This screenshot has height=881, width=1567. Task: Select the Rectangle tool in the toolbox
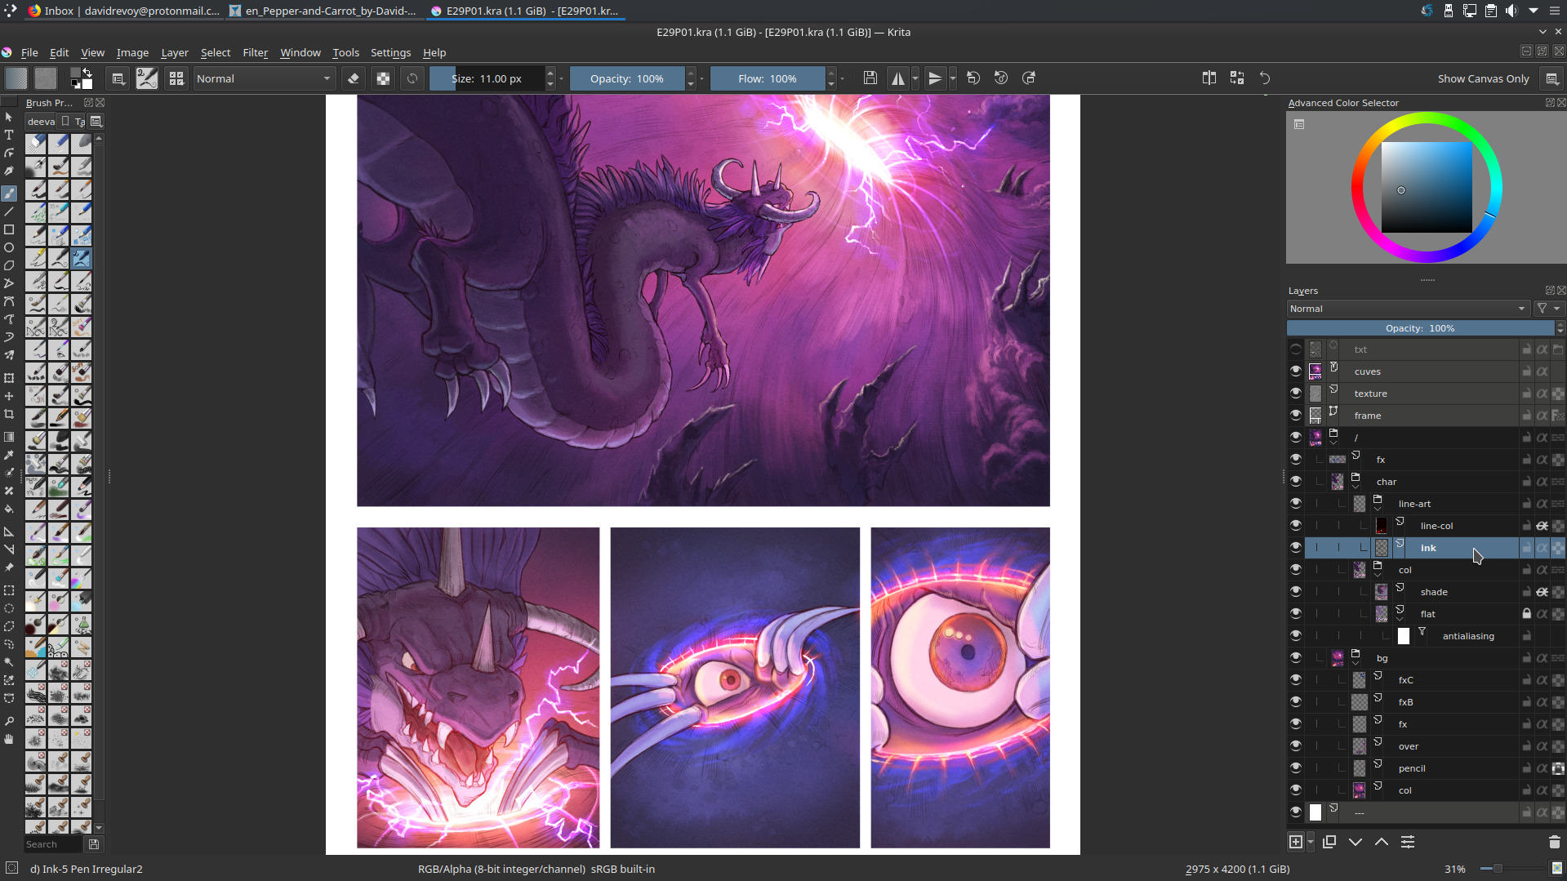pyautogui.click(x=9, y=229)
